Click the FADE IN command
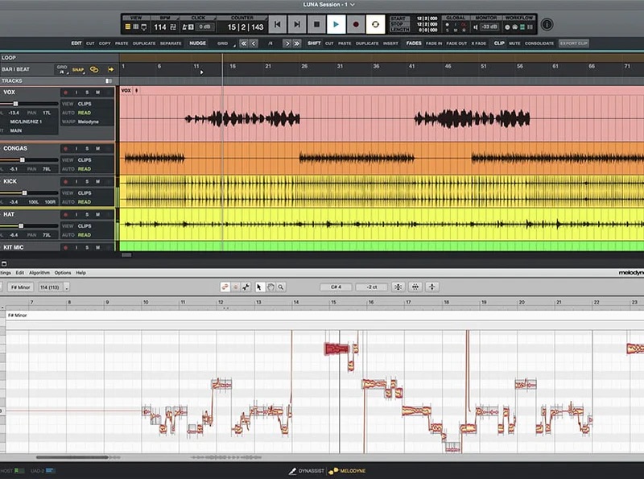Screen dimensions: 644x479 pyautogui.click(x=434, y=43)
